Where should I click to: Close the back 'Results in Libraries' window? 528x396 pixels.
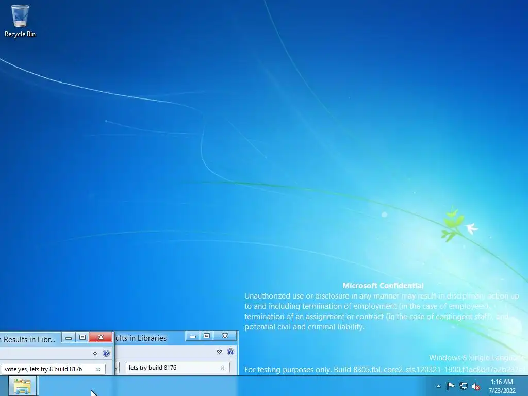(225, 336)
